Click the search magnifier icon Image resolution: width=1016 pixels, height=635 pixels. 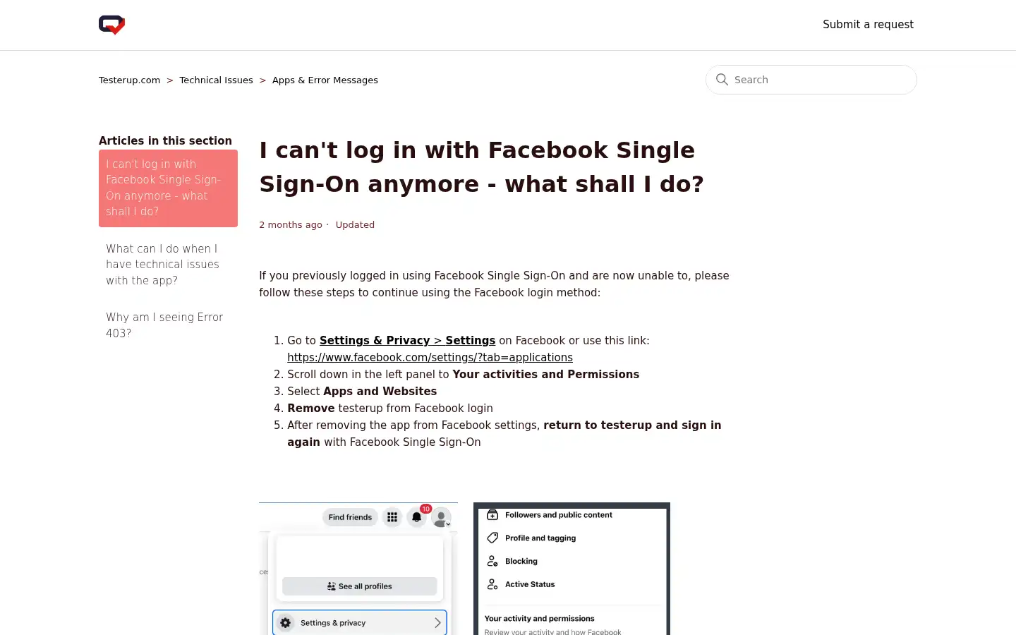point(722,80)
